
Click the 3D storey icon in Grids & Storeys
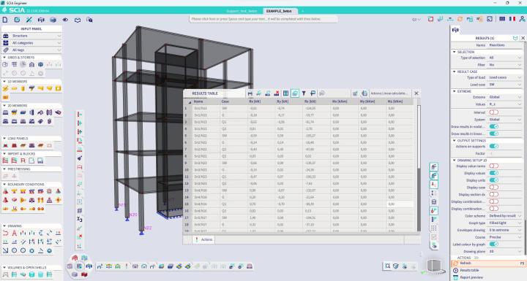[40, 64]
